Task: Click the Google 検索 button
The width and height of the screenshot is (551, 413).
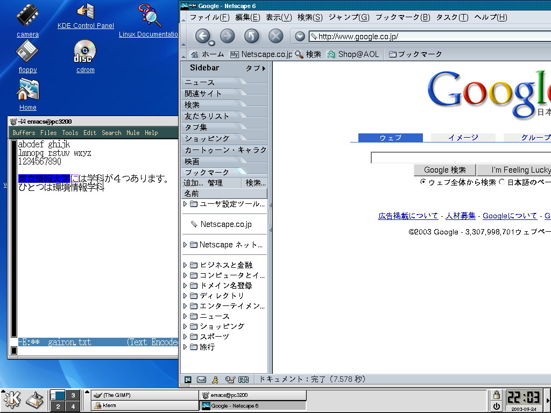Action: click(x=445, y=170)
